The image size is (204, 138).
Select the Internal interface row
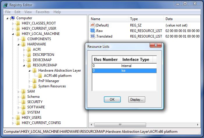point(124,66)
